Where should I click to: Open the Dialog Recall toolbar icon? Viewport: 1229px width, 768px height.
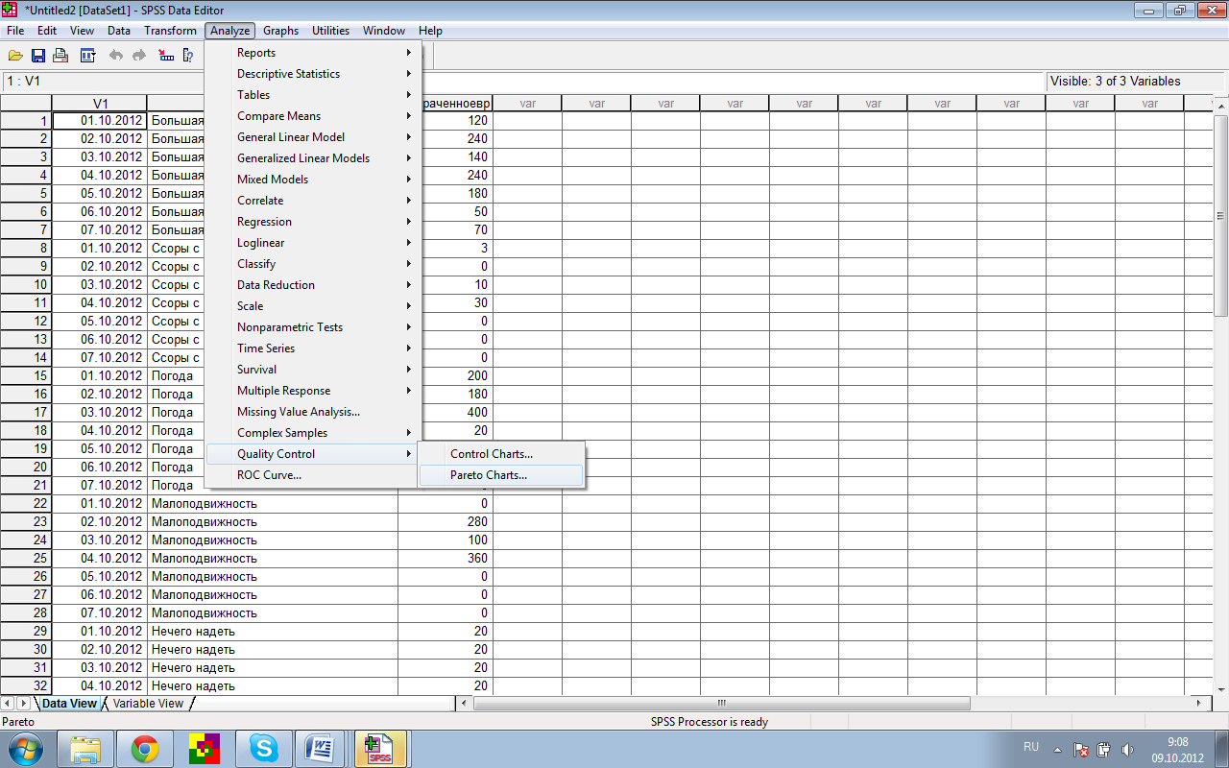pos(87,56)
